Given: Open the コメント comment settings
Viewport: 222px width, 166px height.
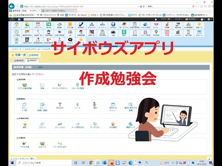Looking at the screenshot, I should pos(42,125).
